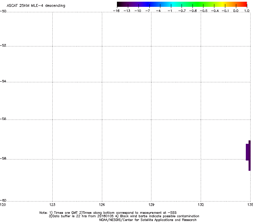Click the NOAA/NESDIS credit line
Viewport: 253px width, 222px height.
(x=148, y=220)
